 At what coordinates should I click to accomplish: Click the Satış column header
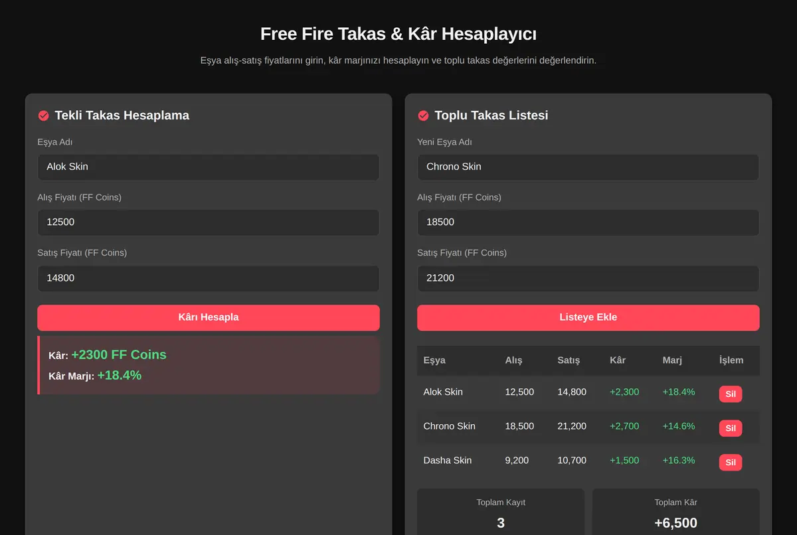569,360
